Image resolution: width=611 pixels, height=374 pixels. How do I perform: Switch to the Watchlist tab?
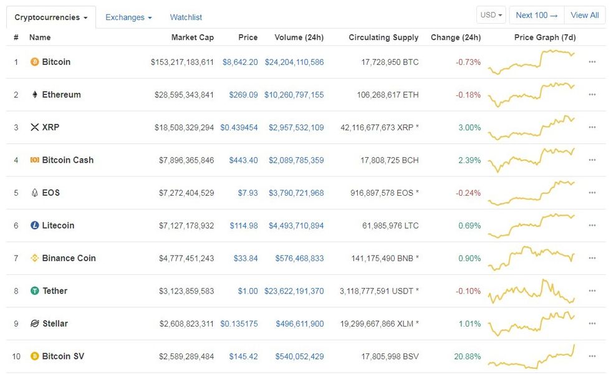pos(186,17)
